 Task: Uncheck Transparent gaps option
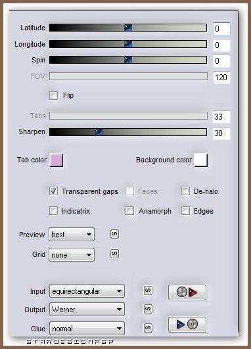[54, 191]
